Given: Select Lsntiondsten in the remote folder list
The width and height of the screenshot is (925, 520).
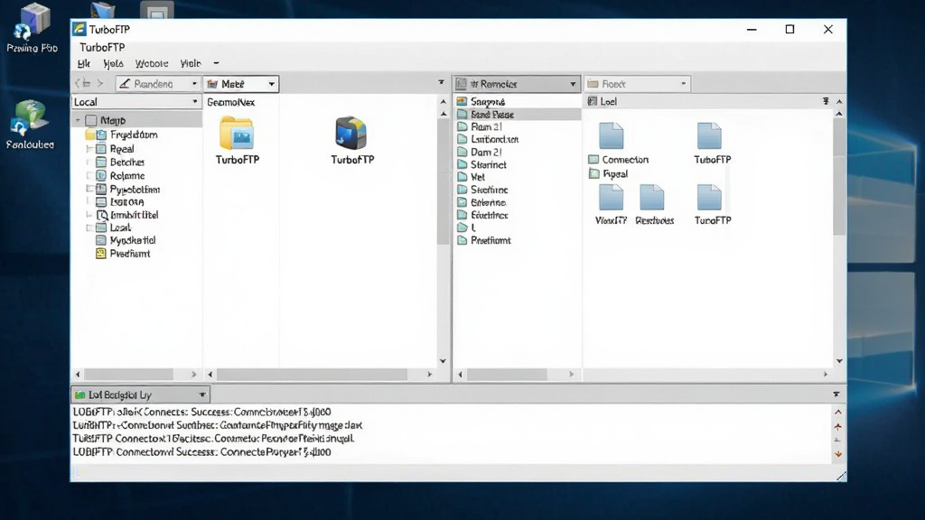Looking at the screenshot, I should tap(494, 140).
